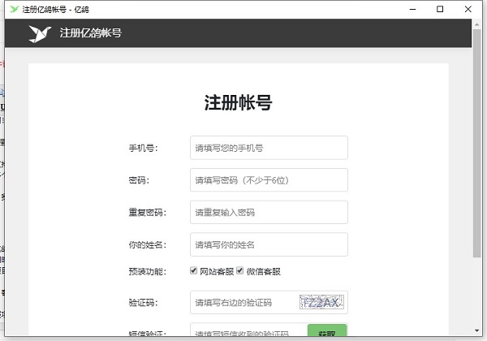The width and height of the screenshot is (487, 341).
Task: Click the 短信验证 SMS code field
Action: (248, 333)
